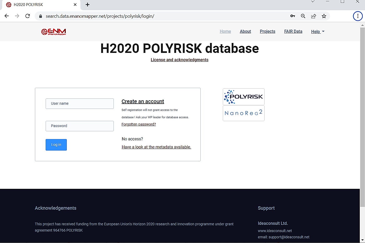Click the NanoReg2 logo
This screenshot has width=365, height=243.
244,113
